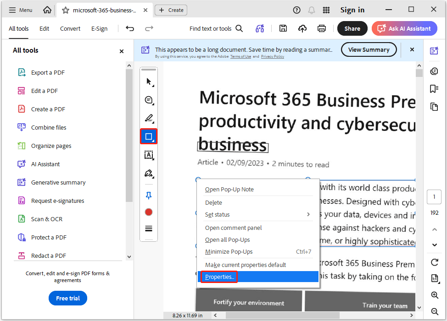Open the Help question mark icon
This screenshot has width=447, height=321.
pos(297,10)
